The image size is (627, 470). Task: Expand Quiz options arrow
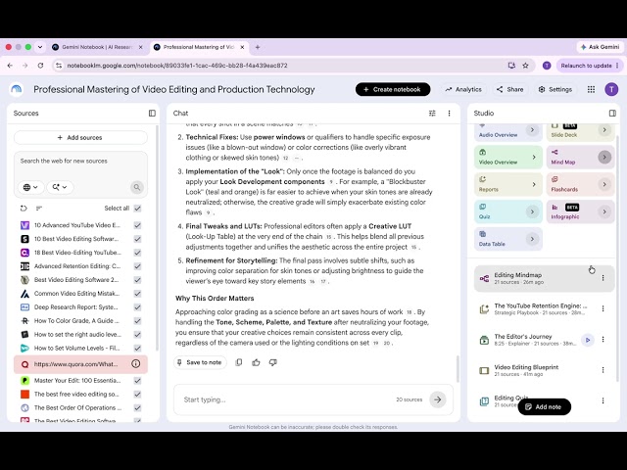(532, 211)
